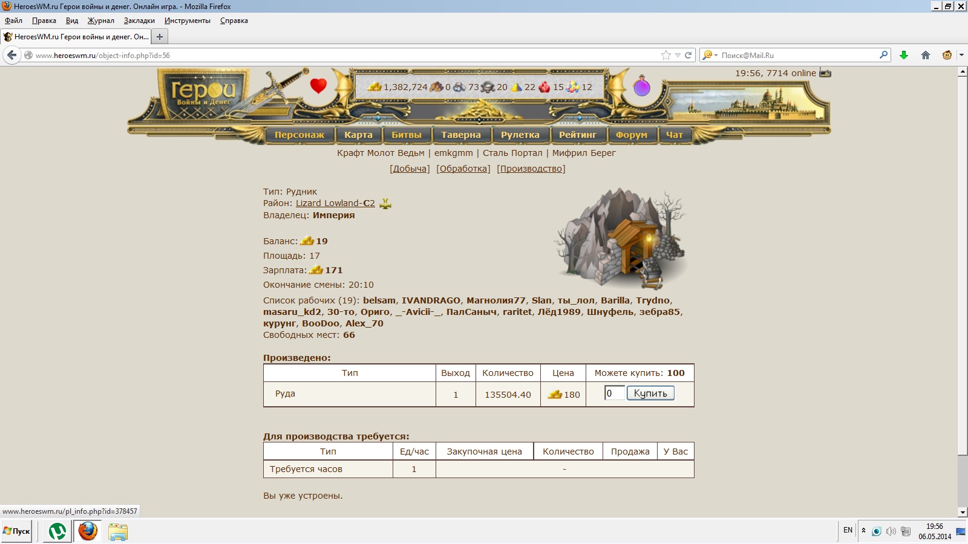The height and width of the screenshot is (544, 968).
Task: Click the volume icon in system tray
Action: 891,531
